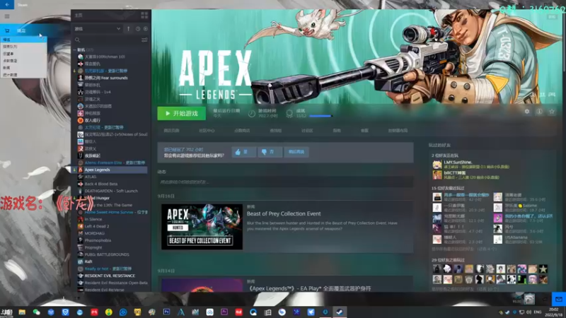Select Apex Legends in library list
Screen dimensions: 566x318
(x=110, y=170)
